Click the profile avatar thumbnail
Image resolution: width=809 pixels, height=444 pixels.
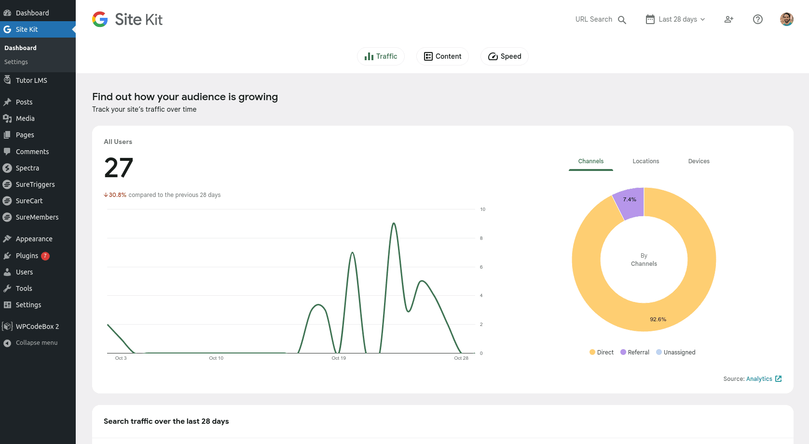pos(786,19)
